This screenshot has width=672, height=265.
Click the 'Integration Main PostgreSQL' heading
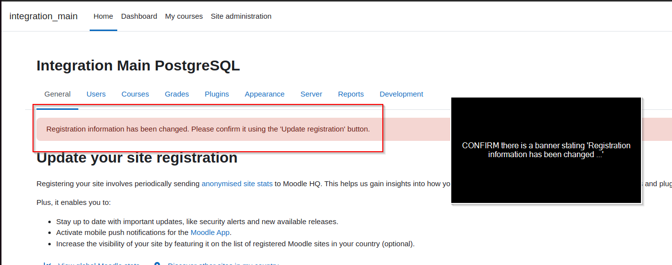click(x=138, y=66)
